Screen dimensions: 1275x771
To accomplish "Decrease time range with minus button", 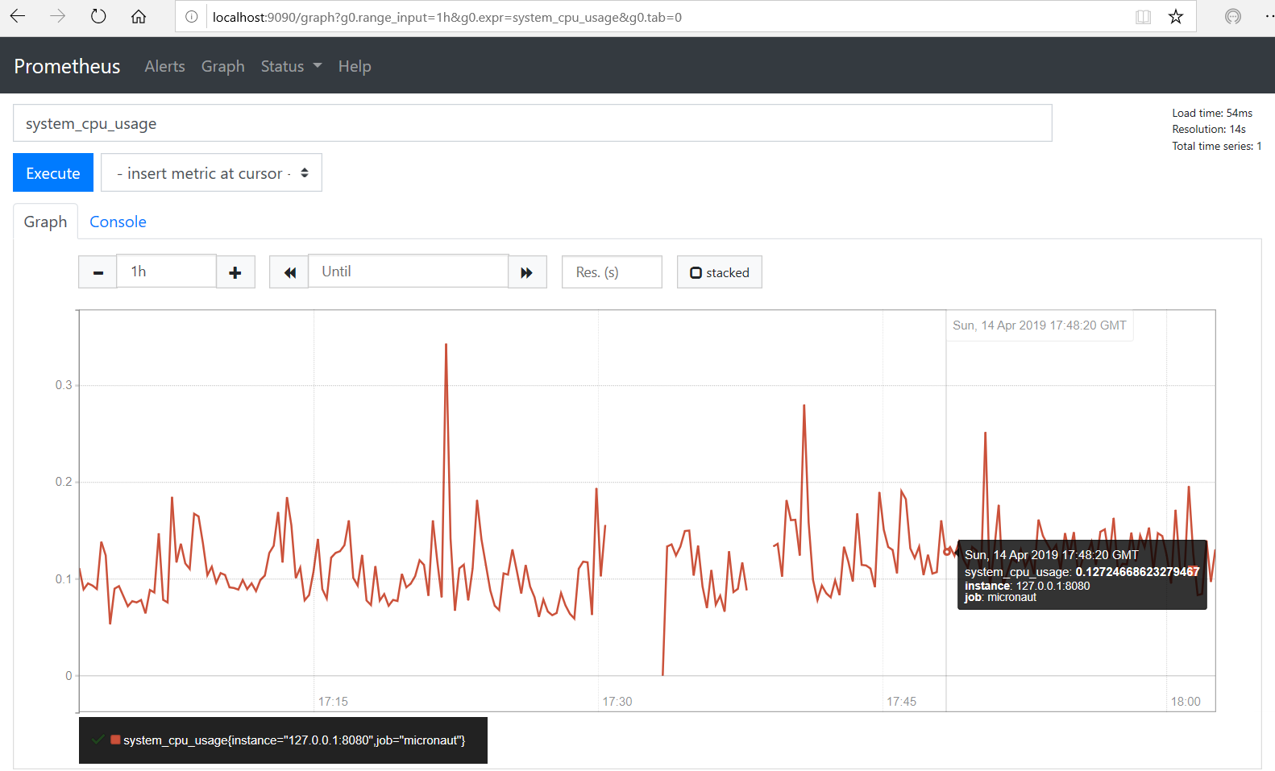I will point(98,272).
